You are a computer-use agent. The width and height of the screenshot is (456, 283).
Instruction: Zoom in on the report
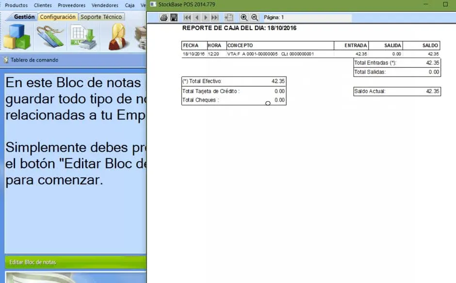pos(244,17)
